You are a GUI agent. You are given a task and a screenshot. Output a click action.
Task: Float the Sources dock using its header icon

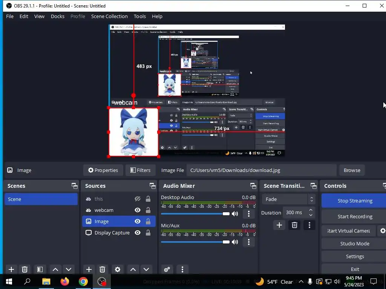coord(152,186)
